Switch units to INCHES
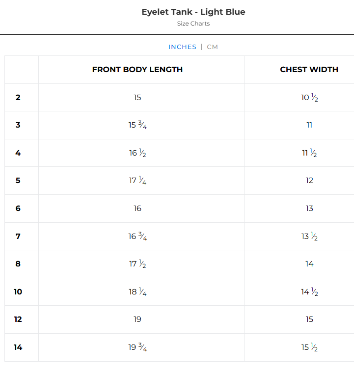Screen dimensions: 354x371 coord(182,47)
